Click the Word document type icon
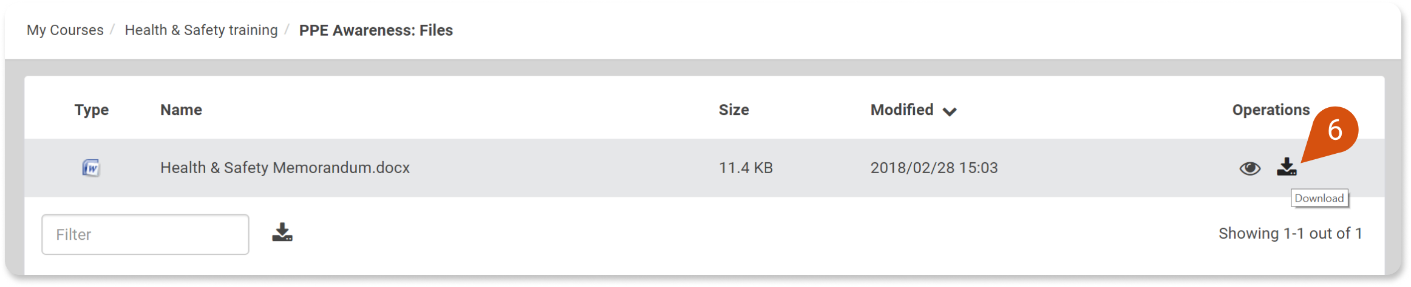The height and width of the screenshot is (287, 1411). tap(91, 168)
